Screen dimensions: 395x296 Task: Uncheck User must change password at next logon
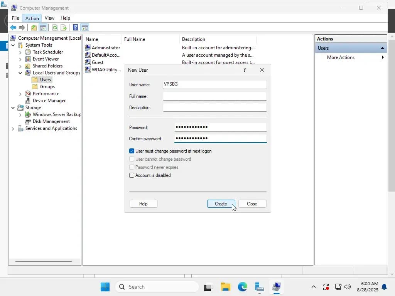[132, 151]
